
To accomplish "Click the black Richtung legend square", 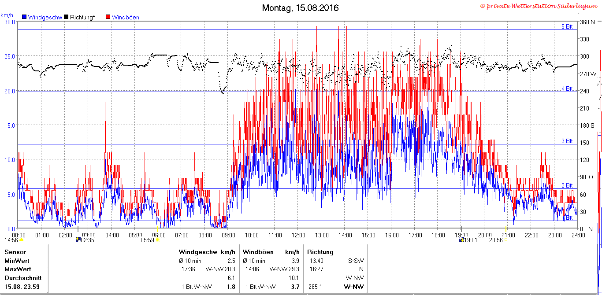I will tap(66, 17).
